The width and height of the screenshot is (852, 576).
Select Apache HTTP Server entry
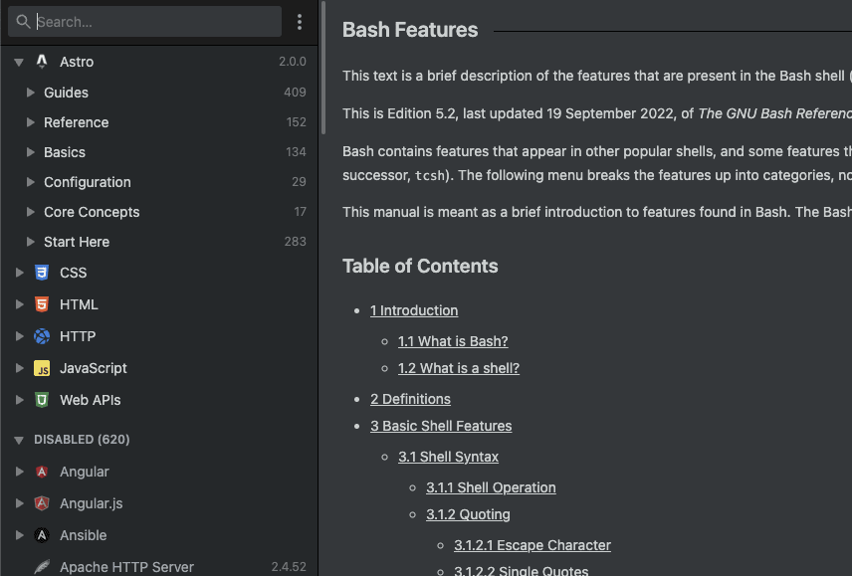(x=126, y=567)
